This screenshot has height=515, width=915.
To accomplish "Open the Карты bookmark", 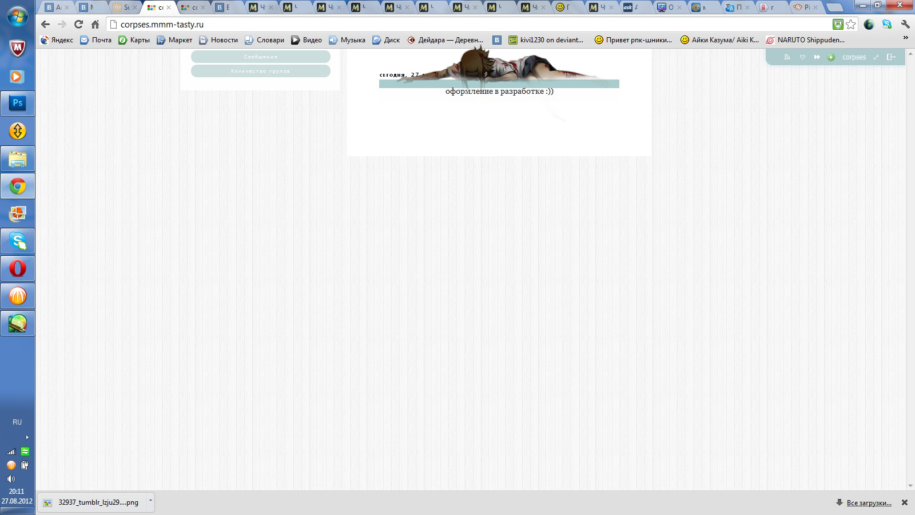I will pyautogui.click(x=134, y=40).
